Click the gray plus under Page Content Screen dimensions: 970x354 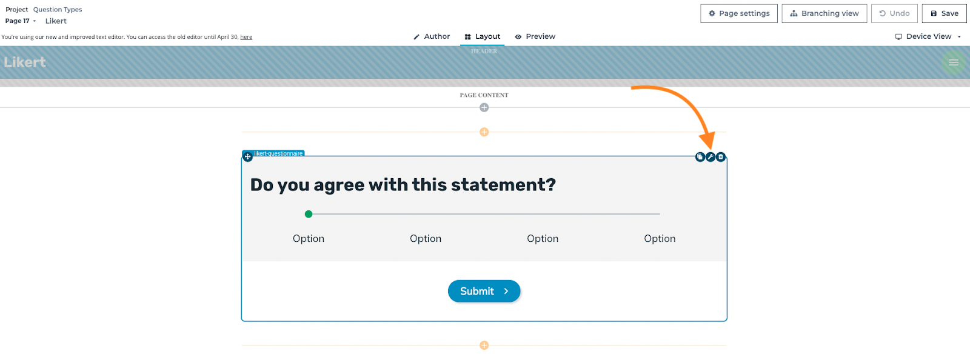(x=484, y=107)
